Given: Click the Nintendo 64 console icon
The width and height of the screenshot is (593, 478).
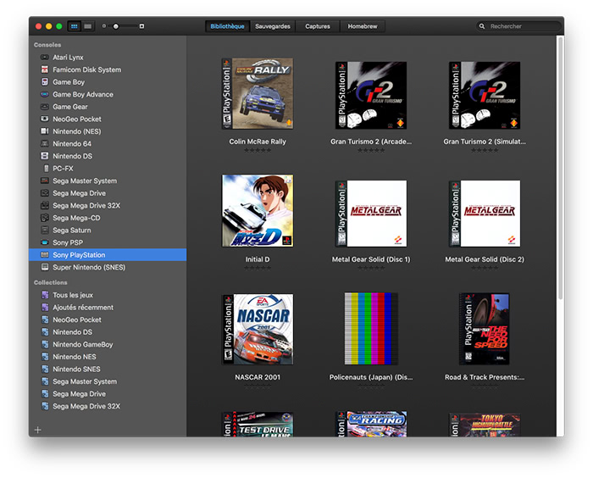Looking at the screenshot, I should pyautogui.click(x=45, y=144).
